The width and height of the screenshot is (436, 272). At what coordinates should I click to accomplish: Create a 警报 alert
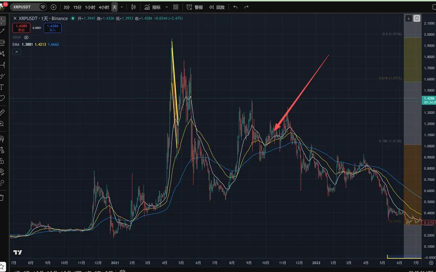click(x=195, y=7)
